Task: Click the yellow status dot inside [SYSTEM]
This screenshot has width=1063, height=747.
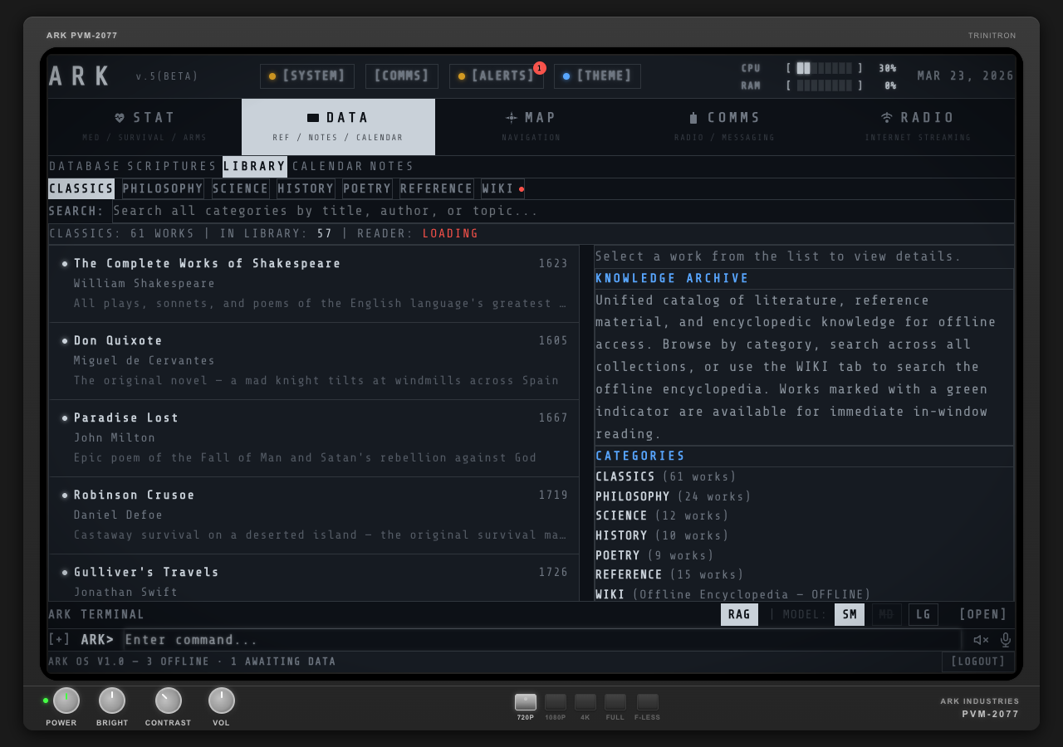Action: coord(272,76)
